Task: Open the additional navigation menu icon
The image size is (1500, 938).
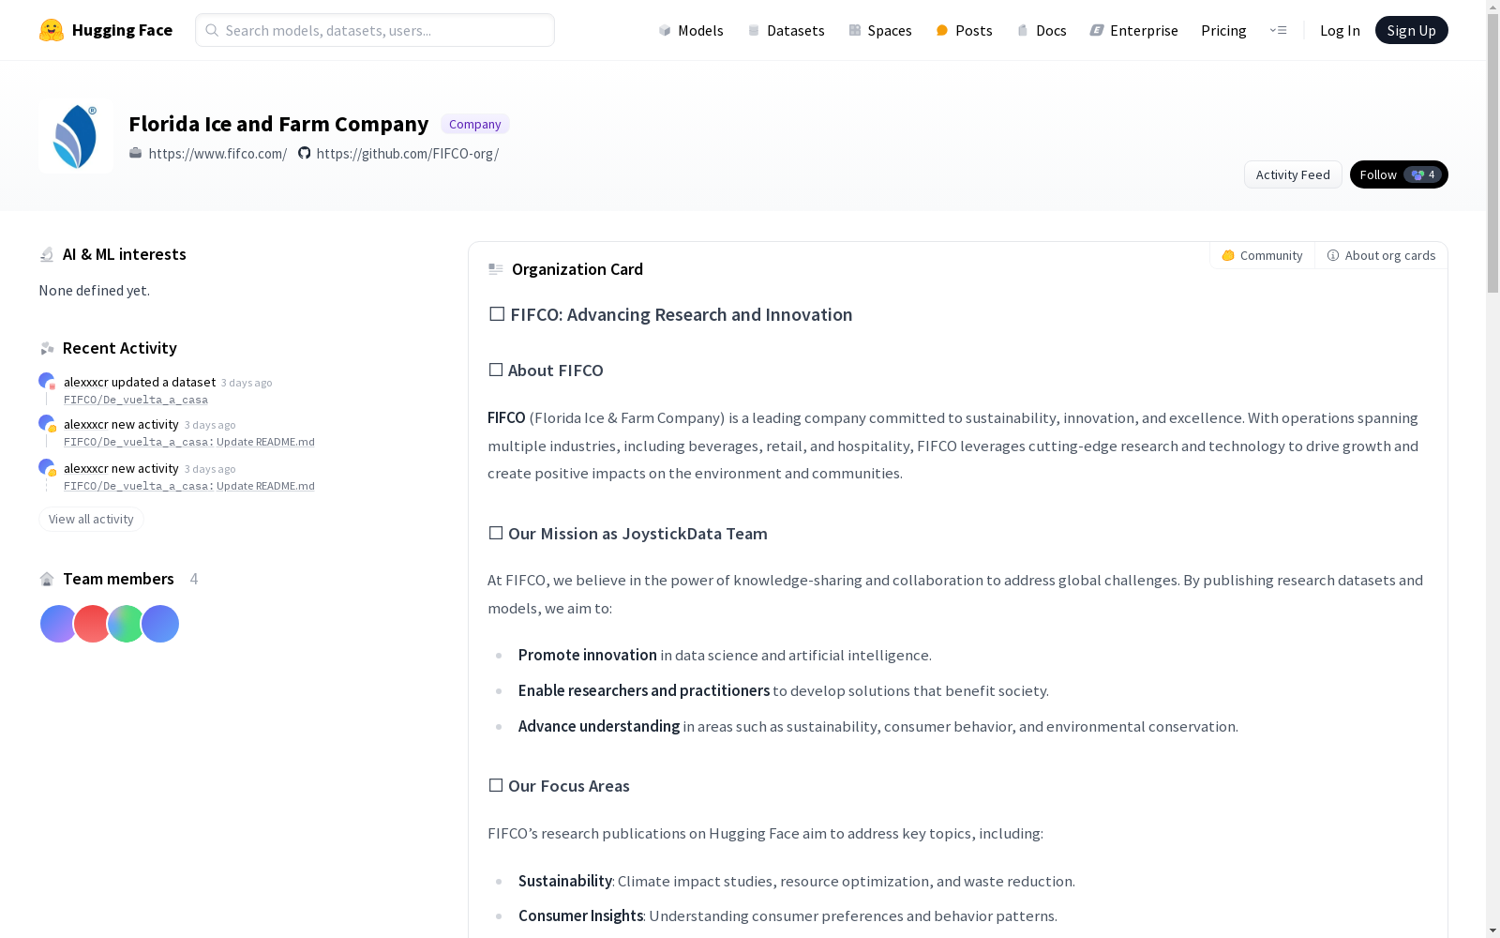Action: click(1278, 30)
